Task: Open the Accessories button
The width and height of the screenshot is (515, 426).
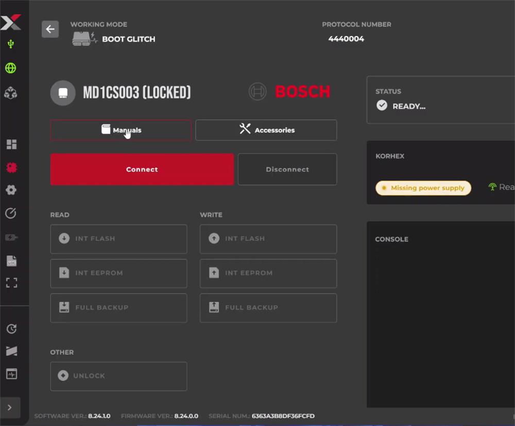Action: pyautogui.click(x=266, y=130)
